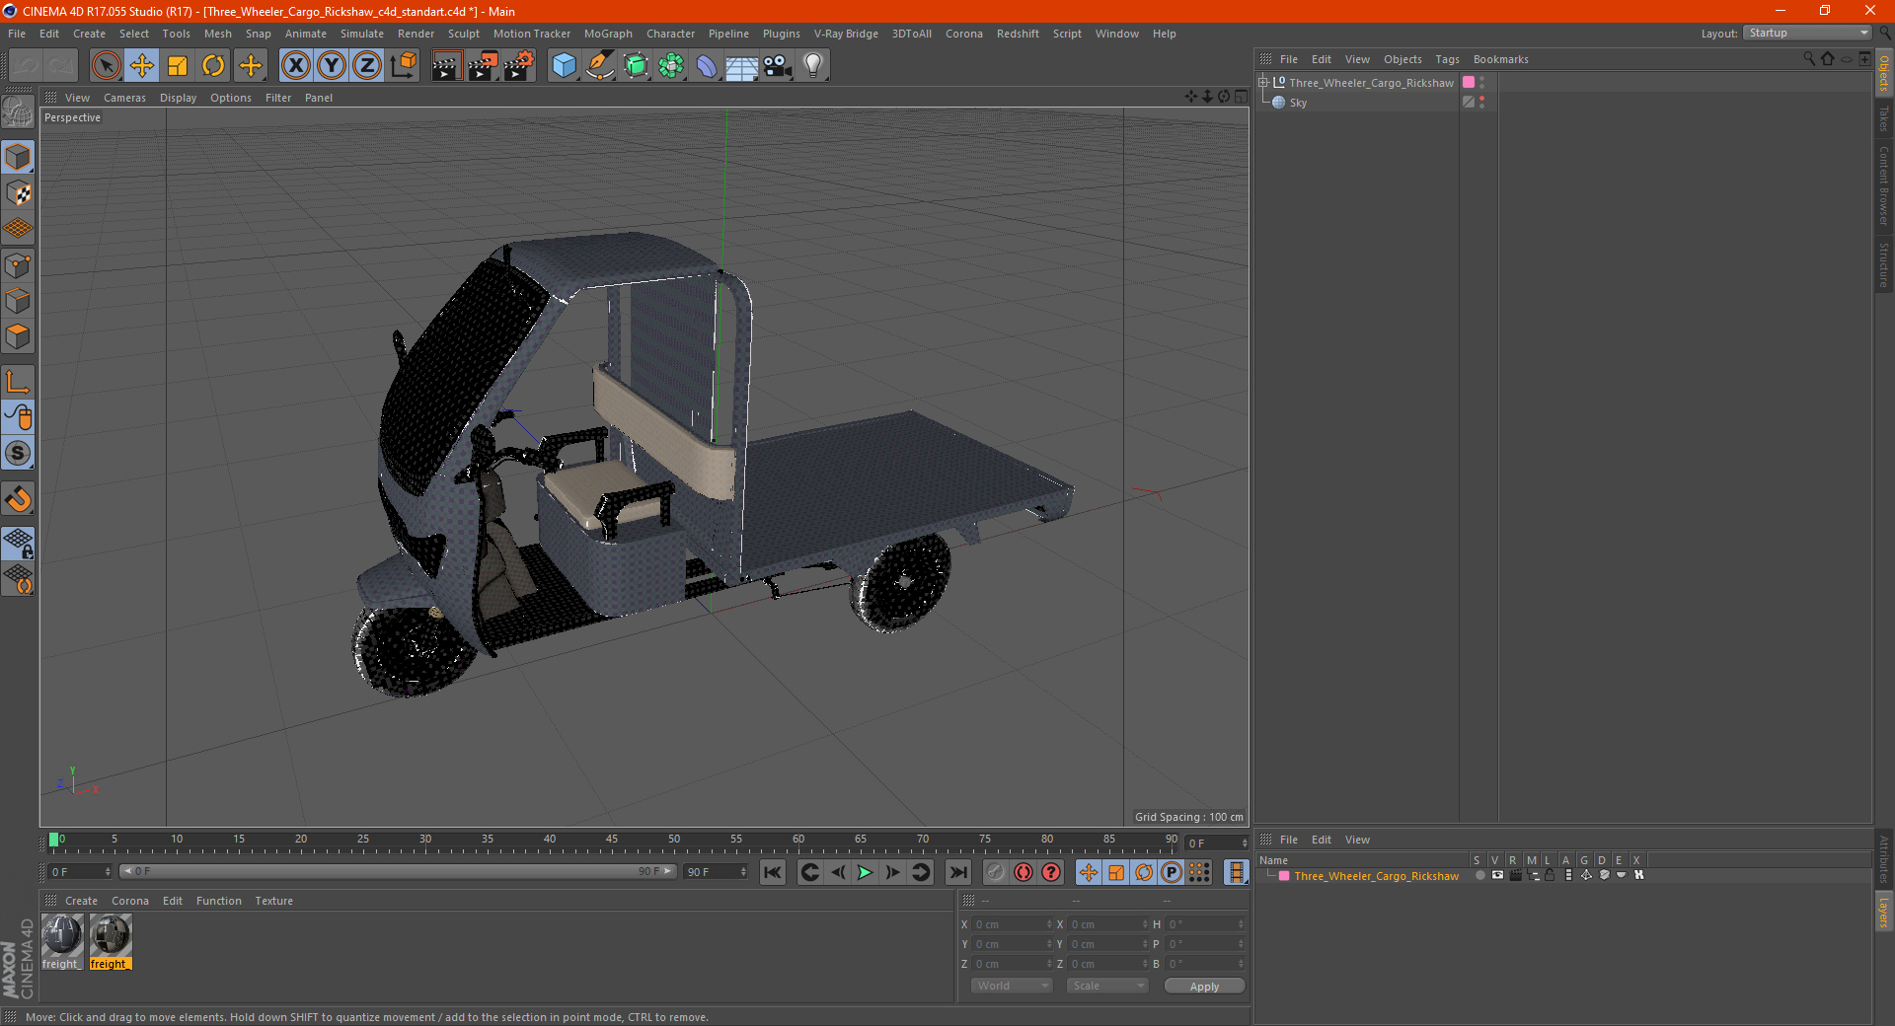1895x1026 pixels.
Task: Open material manager Create menu
Action: [81, 901]
